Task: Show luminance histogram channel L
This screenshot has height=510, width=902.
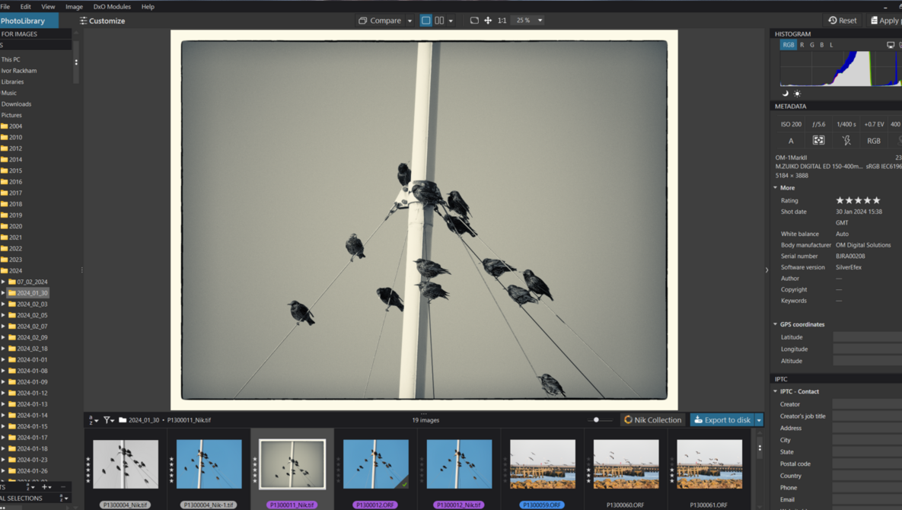Action: click(x=831, y=45)
